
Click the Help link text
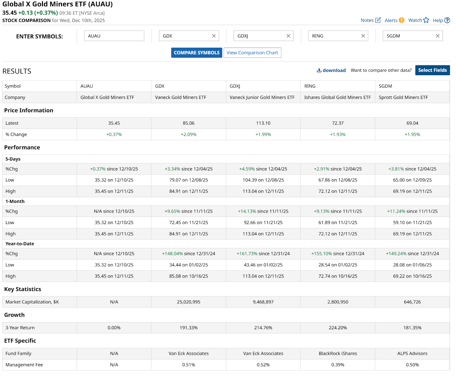437,21
